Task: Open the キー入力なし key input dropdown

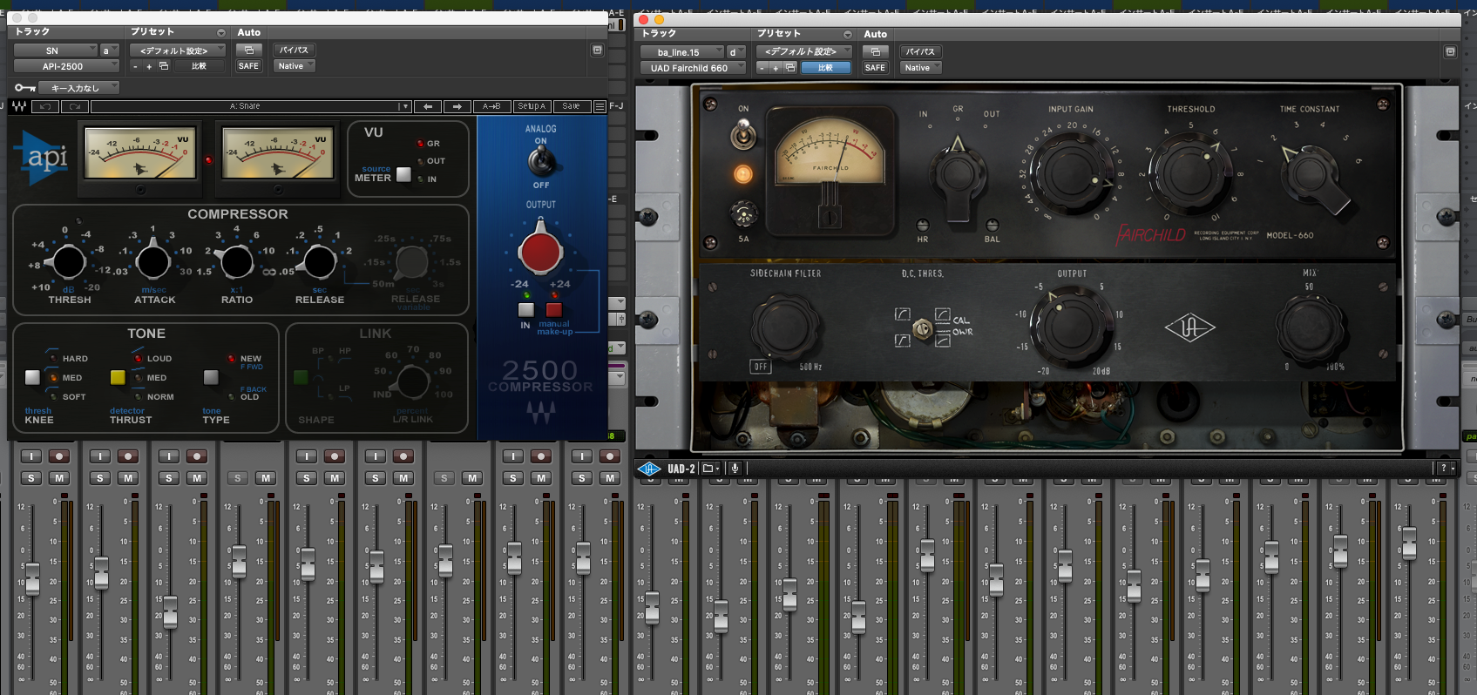Action: pos(78,88)
